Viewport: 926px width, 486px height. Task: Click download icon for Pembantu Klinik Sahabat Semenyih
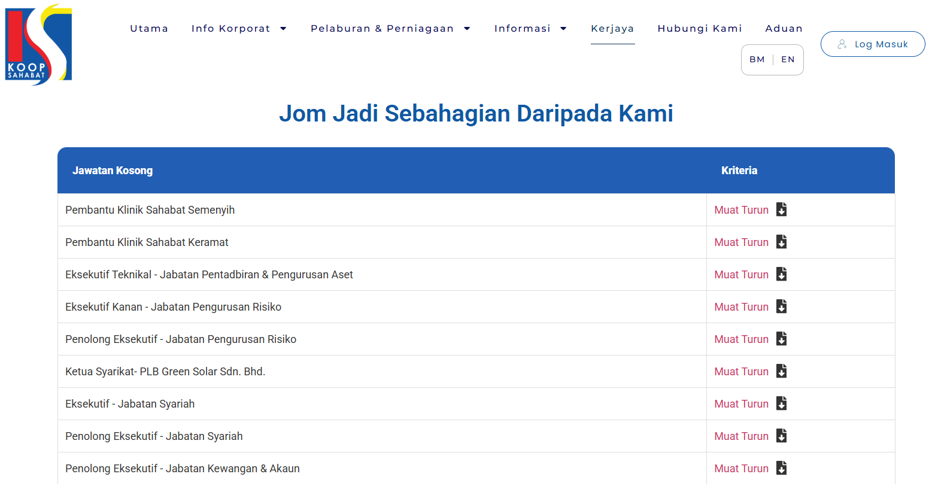click(x=781, y=209)
